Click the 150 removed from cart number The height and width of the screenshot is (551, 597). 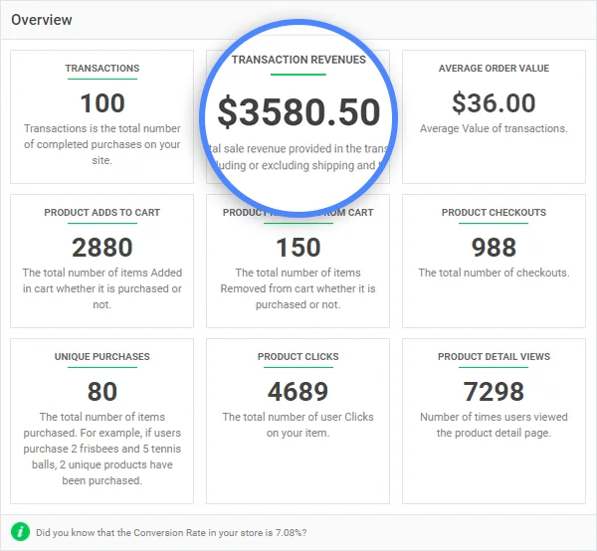pos(298,247)
